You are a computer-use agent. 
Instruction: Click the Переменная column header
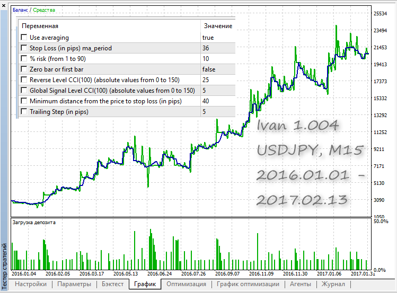click(40, 26)
